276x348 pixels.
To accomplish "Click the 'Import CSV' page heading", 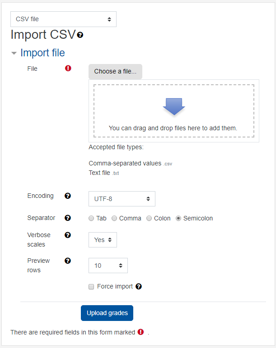I will [x=43, y=35].
